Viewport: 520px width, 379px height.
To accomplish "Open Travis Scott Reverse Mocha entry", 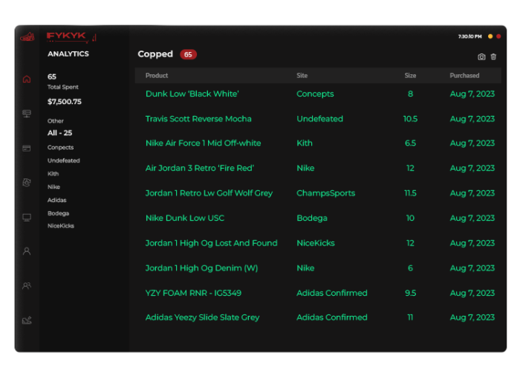I will 198,119.
